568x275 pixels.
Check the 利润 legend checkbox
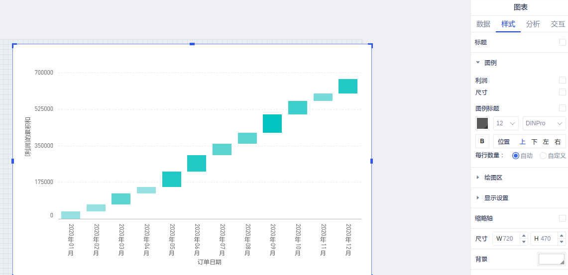point(562,80)
